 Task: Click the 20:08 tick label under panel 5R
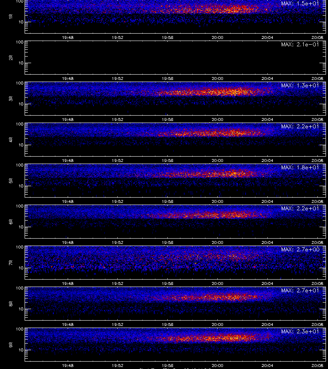pyautogui.click(x=317, y=201)
